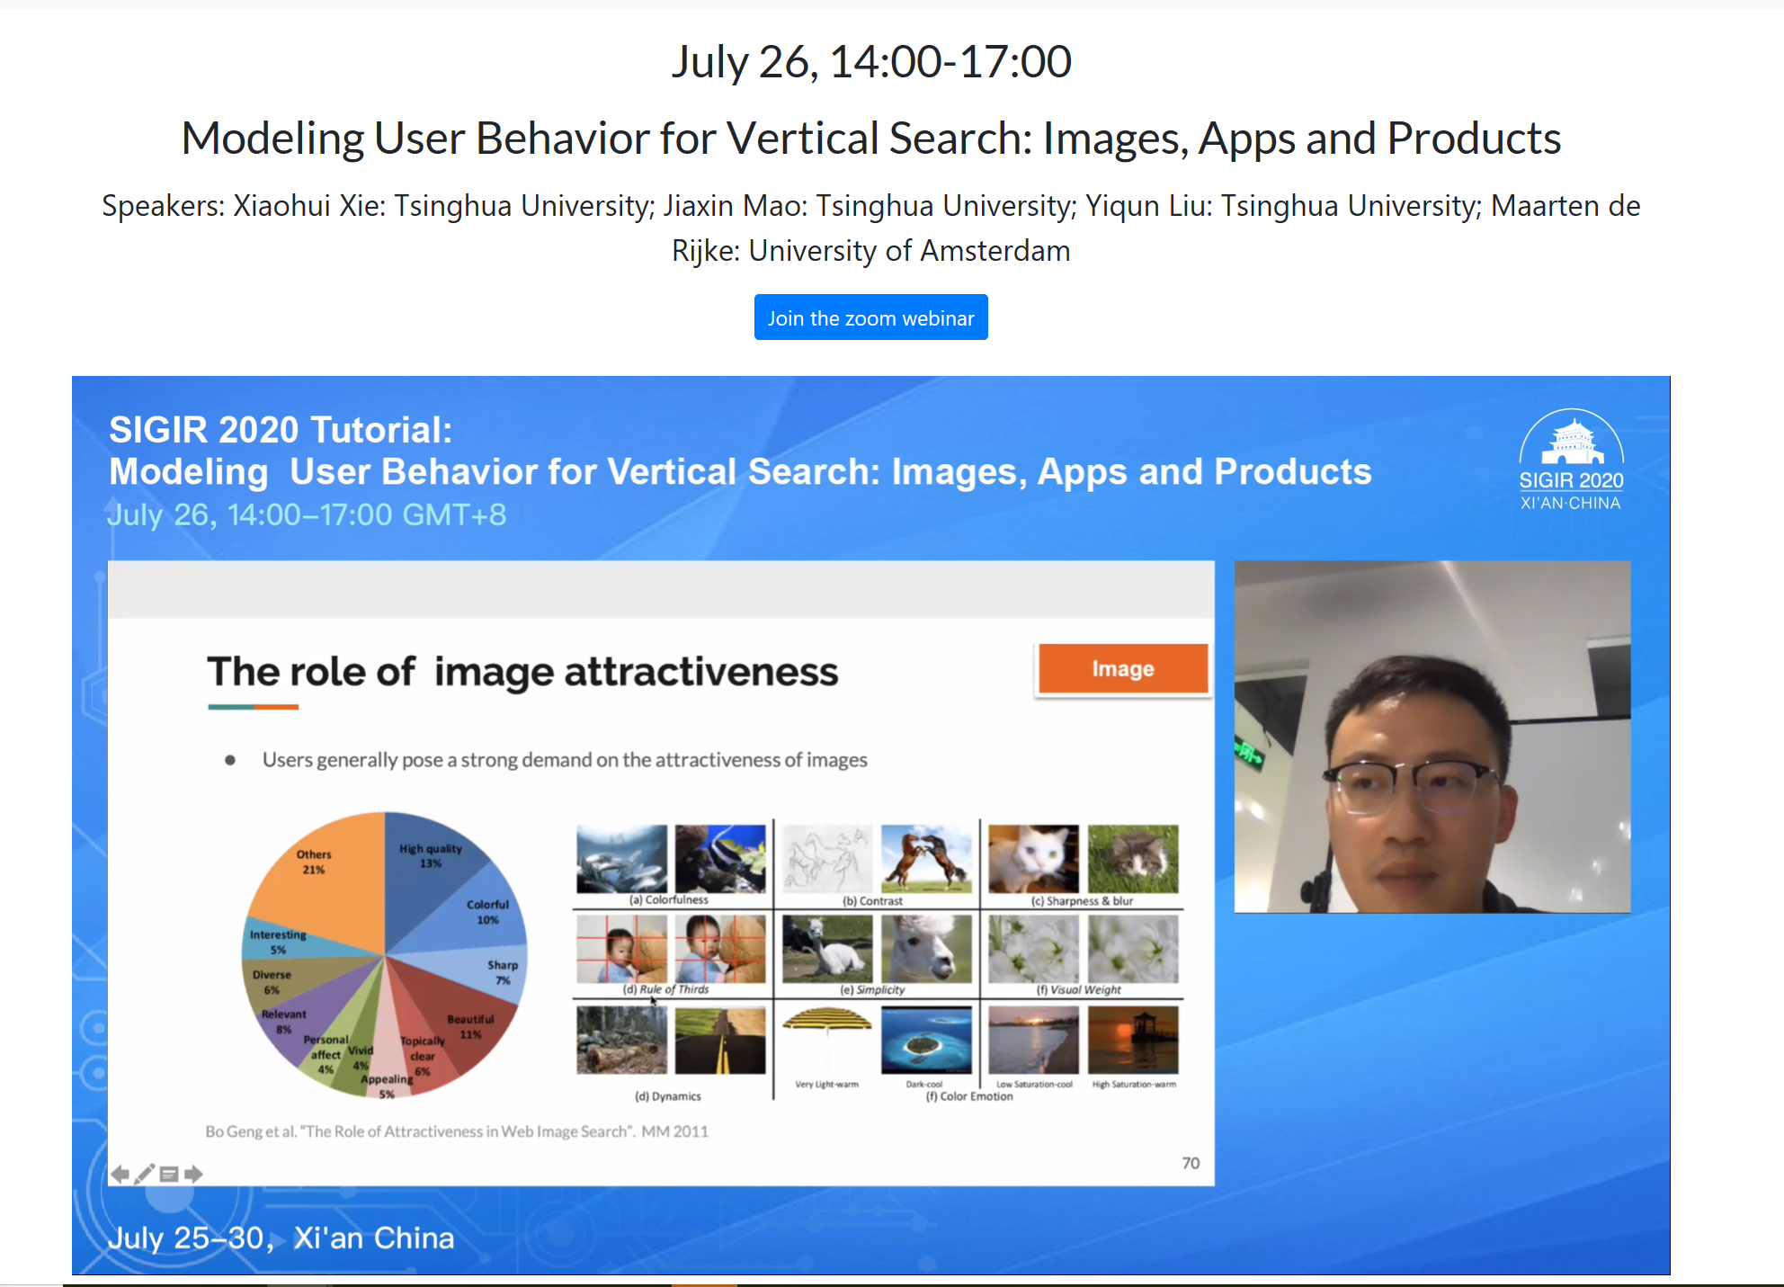Click the Visual Weight flower images

(1083, 949)
